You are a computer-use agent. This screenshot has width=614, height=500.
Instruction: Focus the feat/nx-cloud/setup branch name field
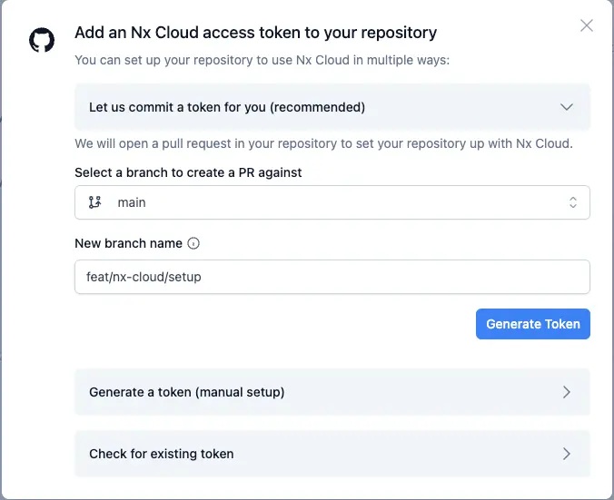click(332, 277)
